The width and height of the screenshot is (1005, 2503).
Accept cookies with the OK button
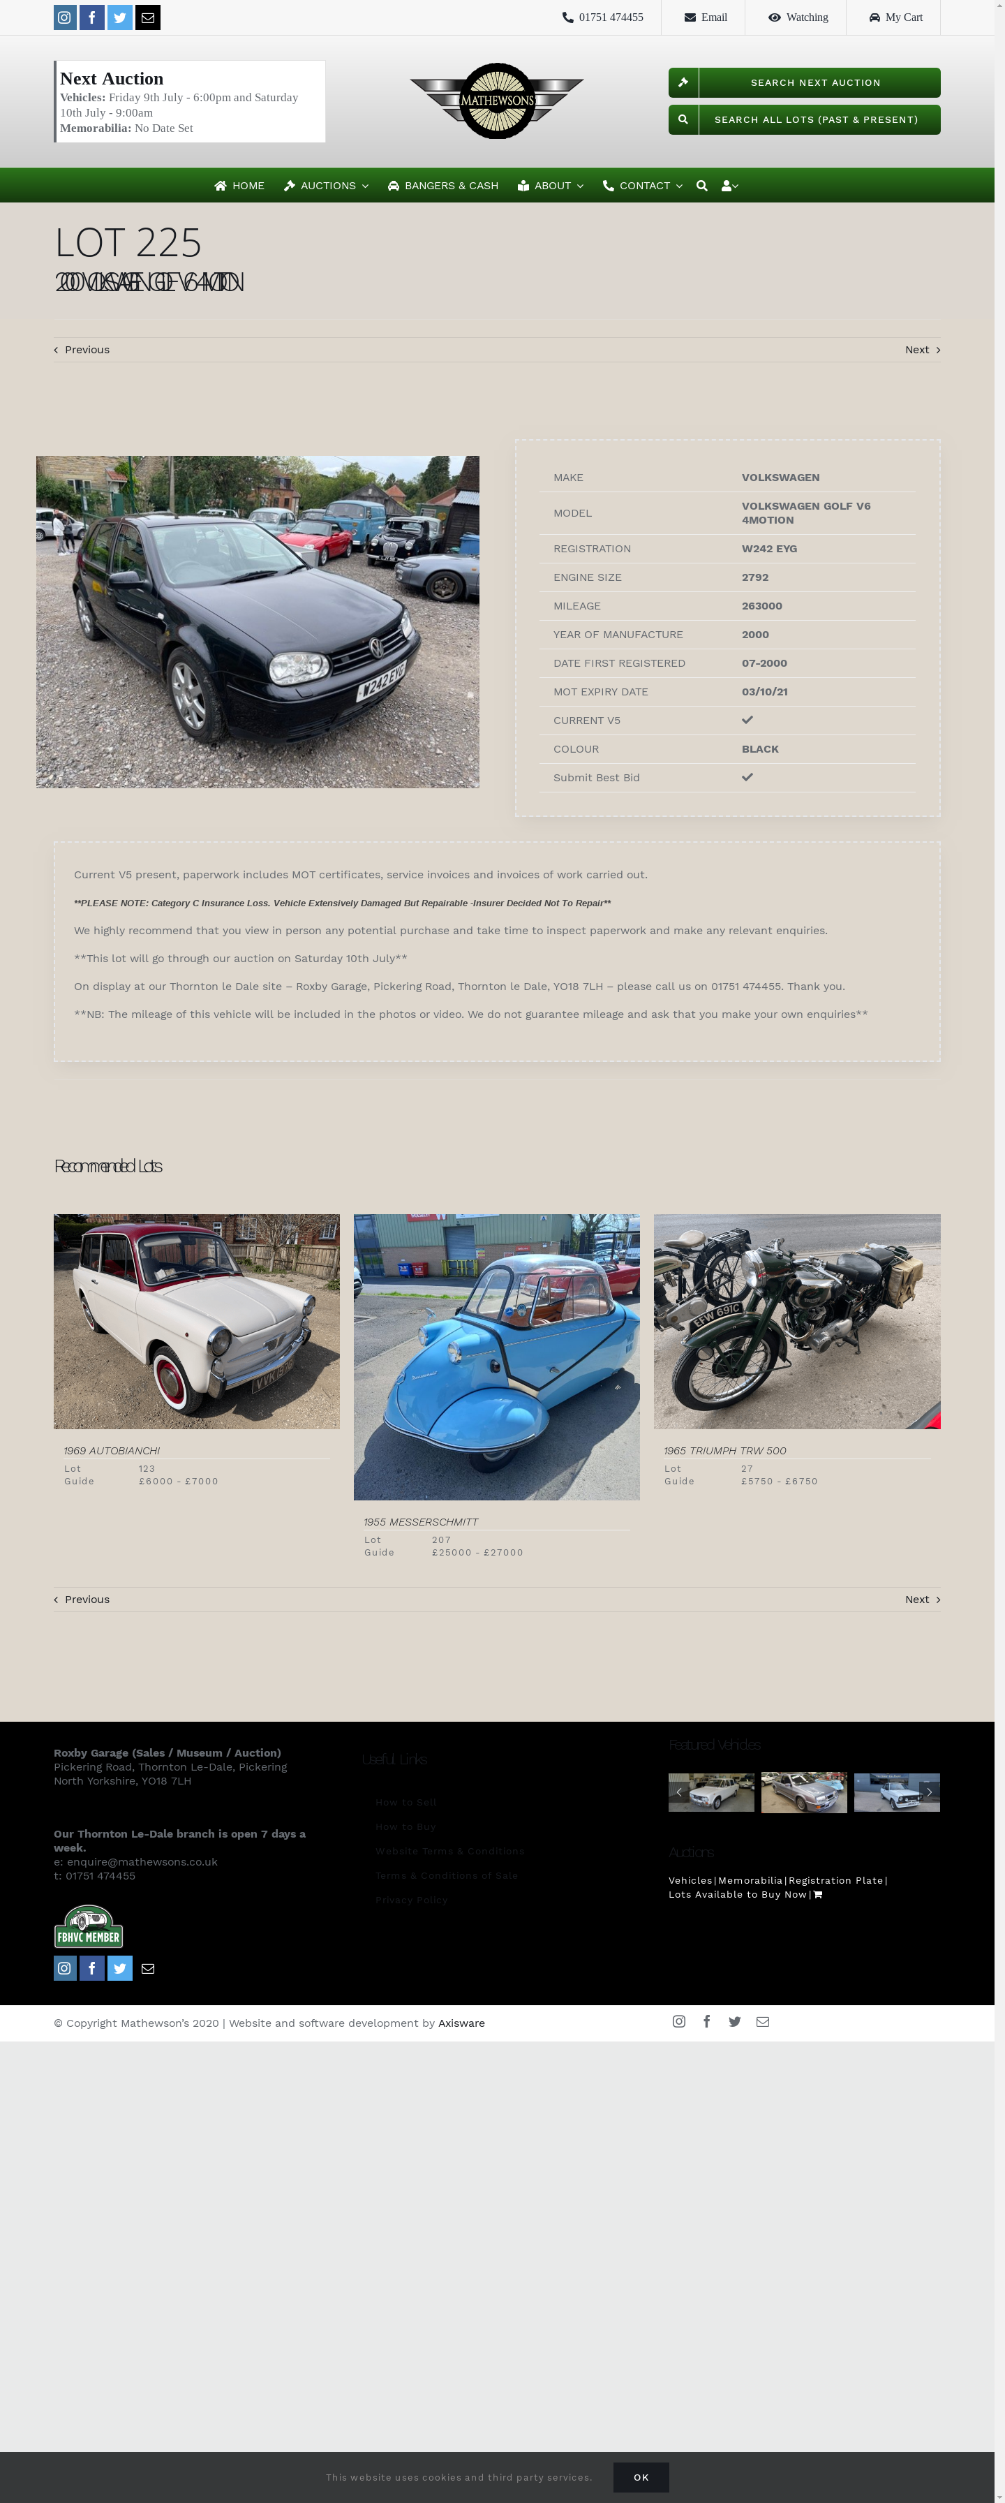click(641, 2476)
